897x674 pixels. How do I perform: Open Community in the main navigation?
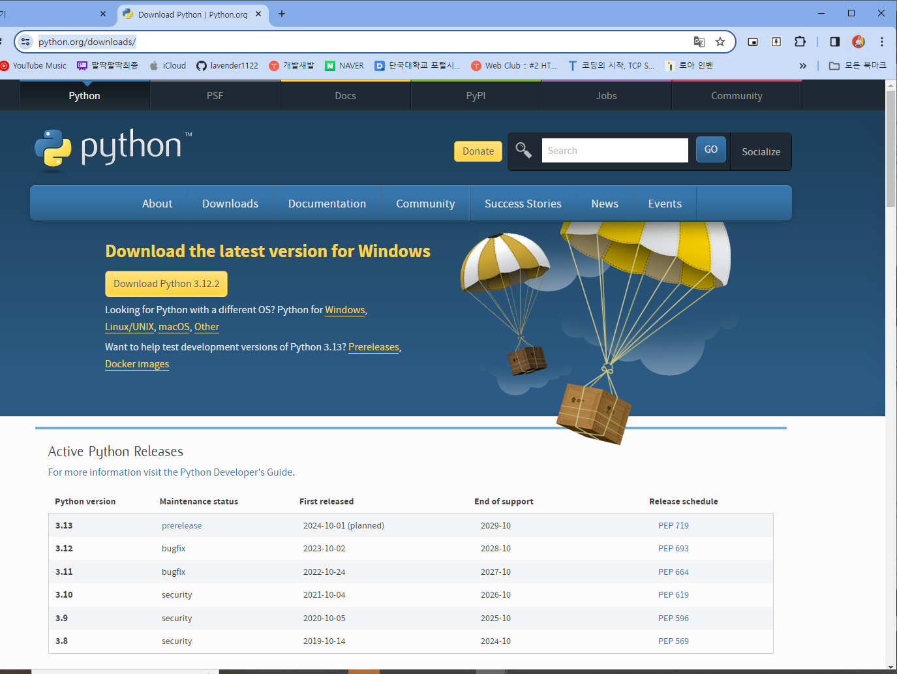[425, 204]
